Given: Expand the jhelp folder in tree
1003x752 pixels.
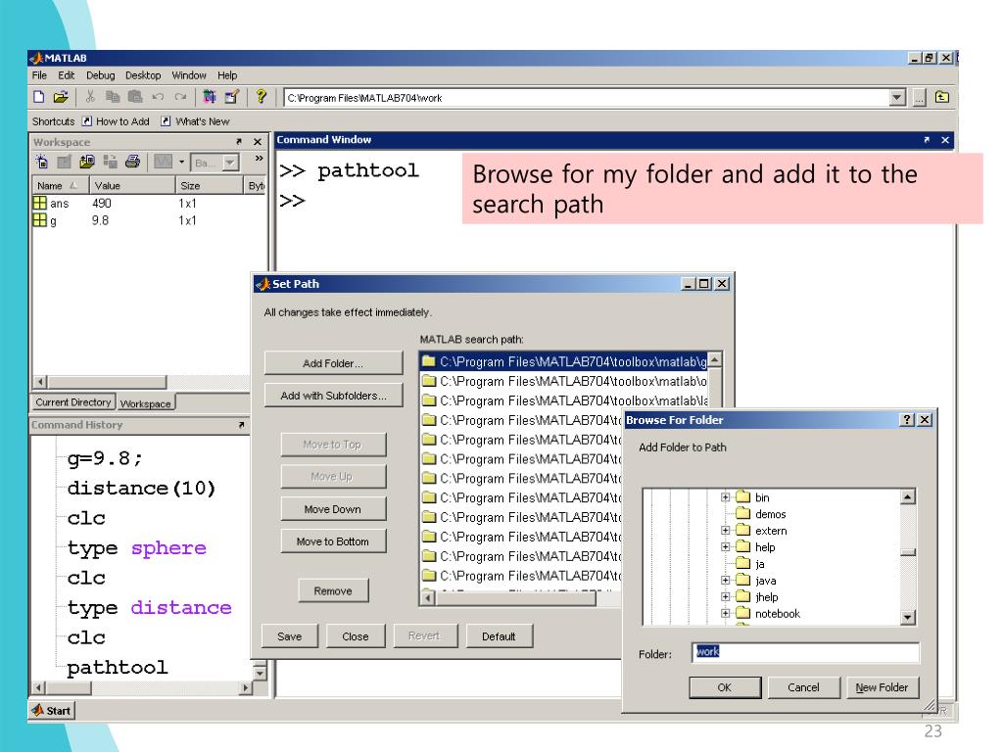Looking at the screenshot, I should 726,596.
